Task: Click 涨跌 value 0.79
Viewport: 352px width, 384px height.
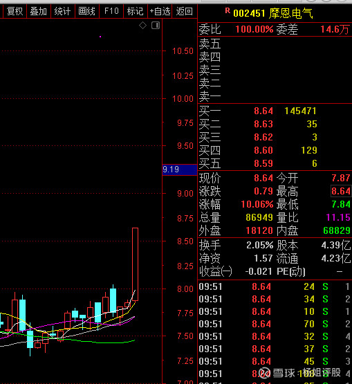Action: pos(263,191)
